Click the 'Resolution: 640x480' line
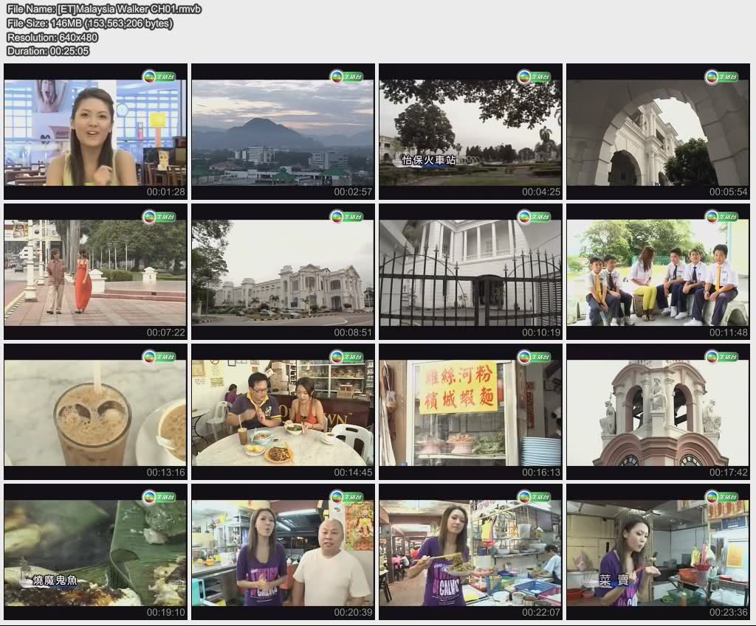This screenshot has height=626, width=756. click(x=52, y=37)
